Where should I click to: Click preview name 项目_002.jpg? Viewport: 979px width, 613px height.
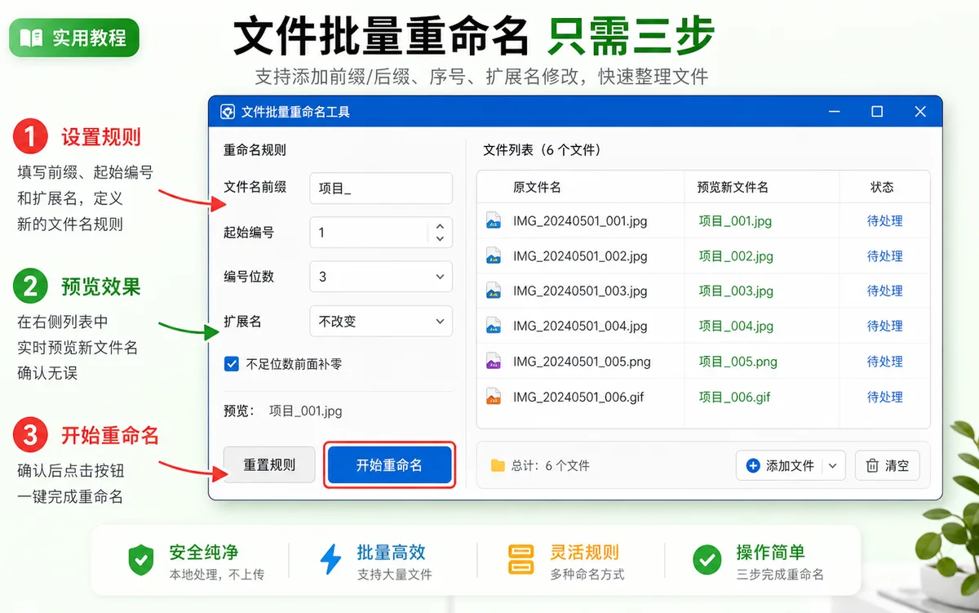(736, 256)
